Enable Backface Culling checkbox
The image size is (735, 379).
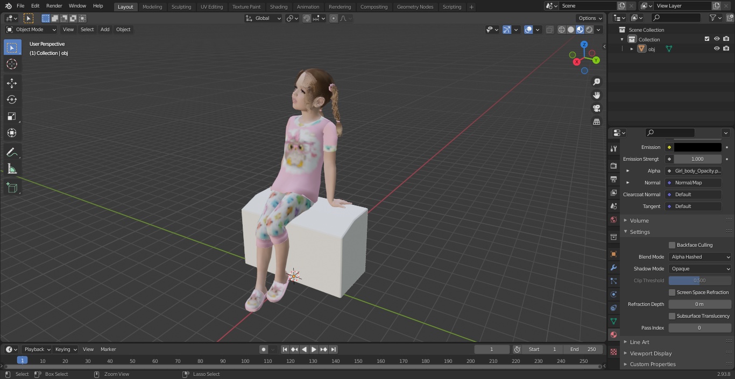point(672,245)
